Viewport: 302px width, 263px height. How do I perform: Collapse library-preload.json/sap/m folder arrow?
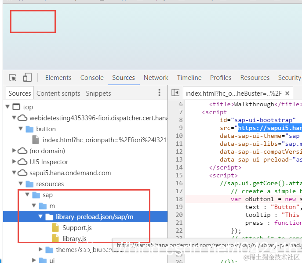point(40,216)
